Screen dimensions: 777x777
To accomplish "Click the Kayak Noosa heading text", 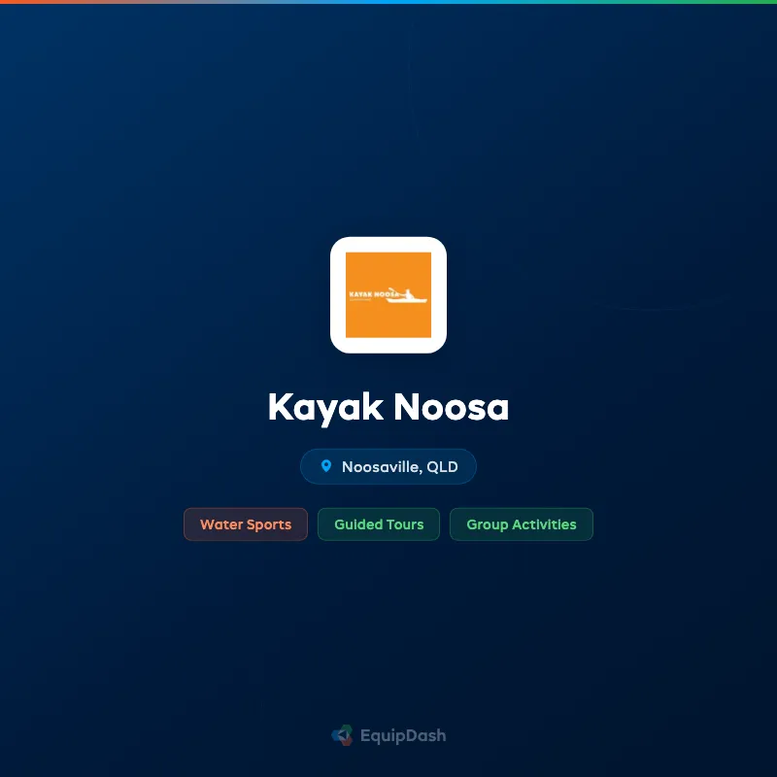I will coord(388,407).
